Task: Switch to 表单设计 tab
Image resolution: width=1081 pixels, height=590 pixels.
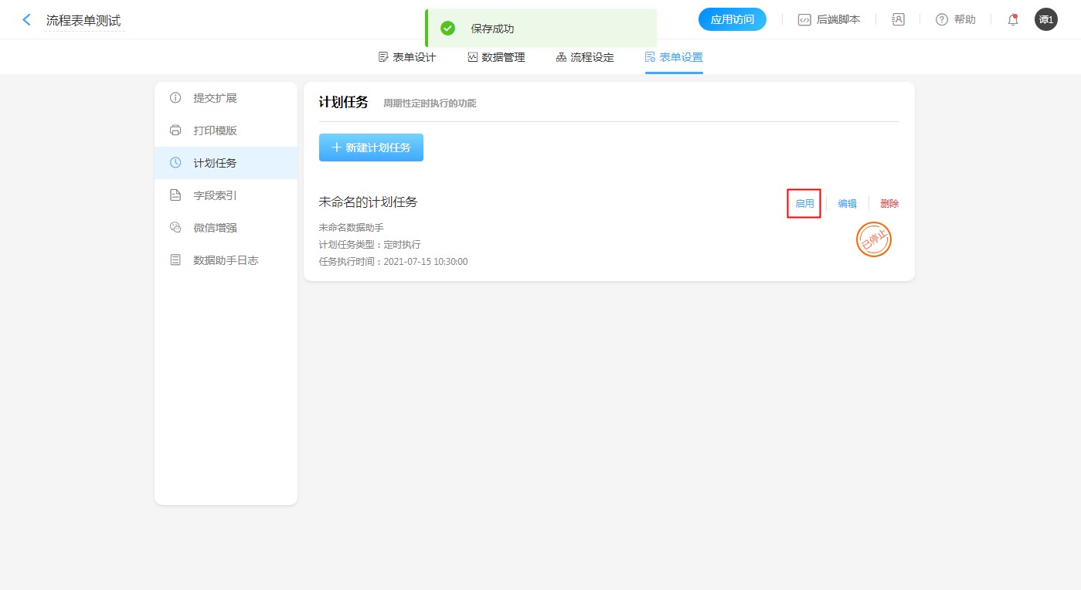Action: (x=407, y=57)
